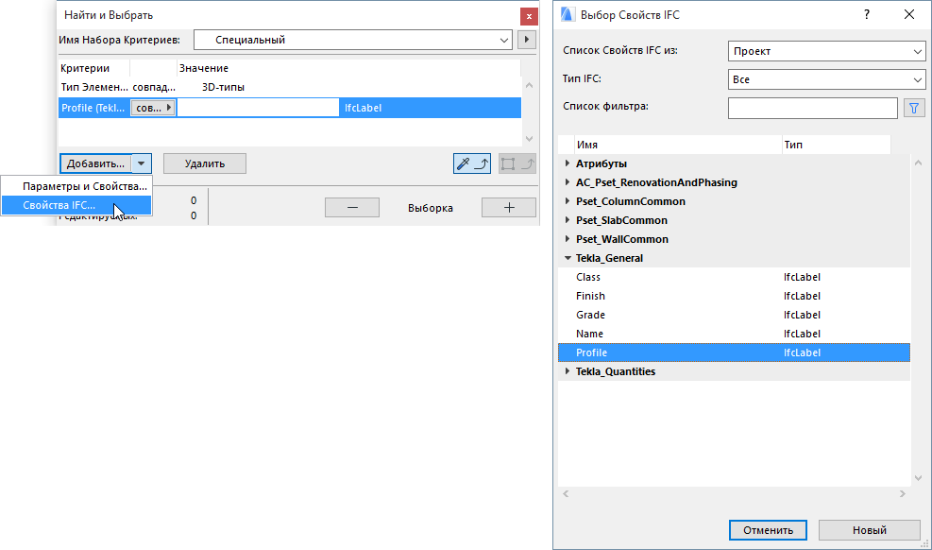Click the arrow button beside the criteria set name
Screen dimensions: 932x550
pos(527,40)
